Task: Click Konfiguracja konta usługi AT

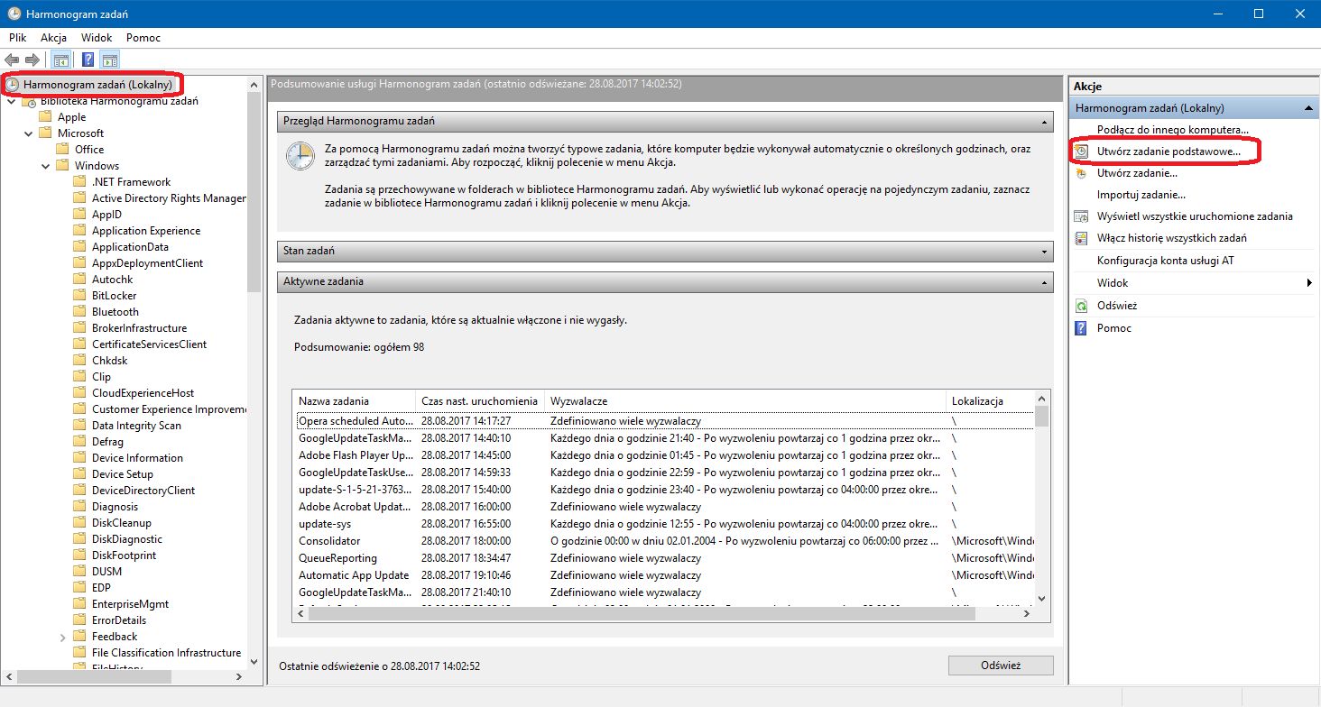Action: click(x=1166, y=261)
